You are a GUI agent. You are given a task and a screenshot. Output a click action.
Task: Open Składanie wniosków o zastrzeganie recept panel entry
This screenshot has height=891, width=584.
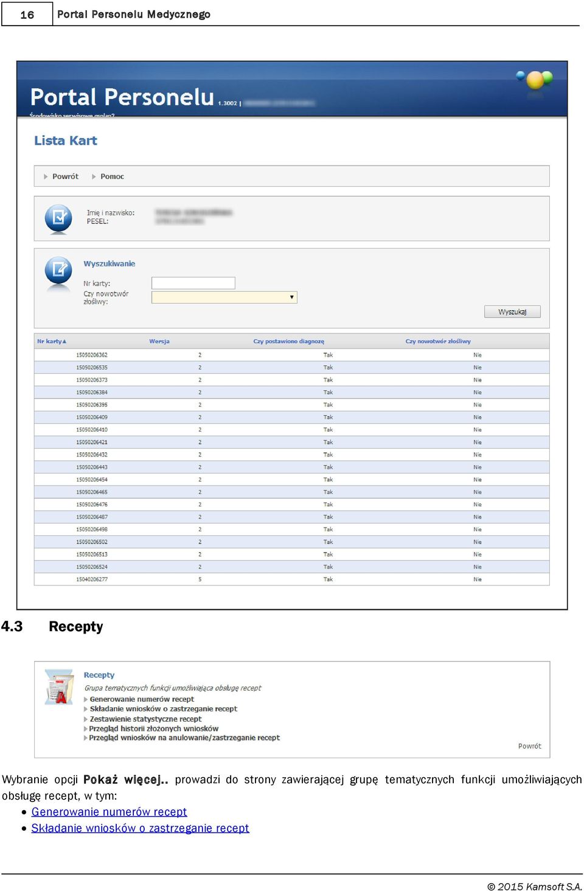[x=164, y=709]
